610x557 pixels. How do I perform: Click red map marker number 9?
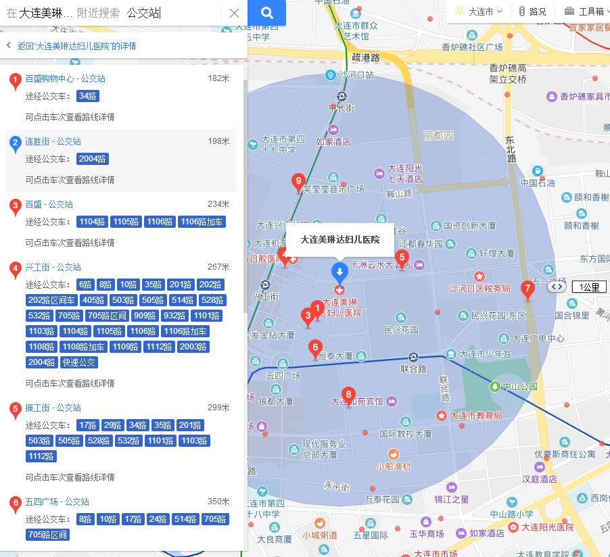[x=298, y=181]
